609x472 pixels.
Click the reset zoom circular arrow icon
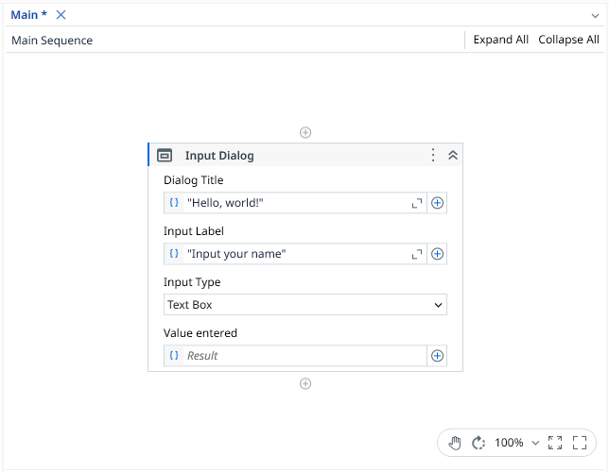478,443
